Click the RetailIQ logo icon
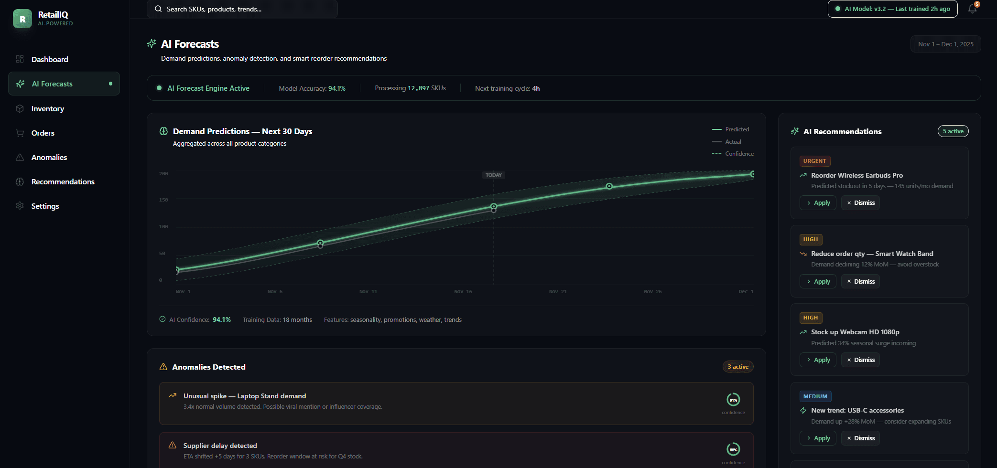Screen dimensions: 997x468 click(x=22, y=19)
